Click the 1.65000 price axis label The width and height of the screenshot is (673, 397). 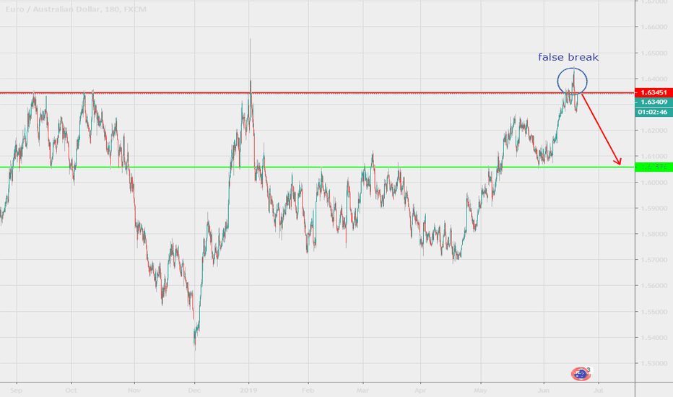click(x=654, y=53)
